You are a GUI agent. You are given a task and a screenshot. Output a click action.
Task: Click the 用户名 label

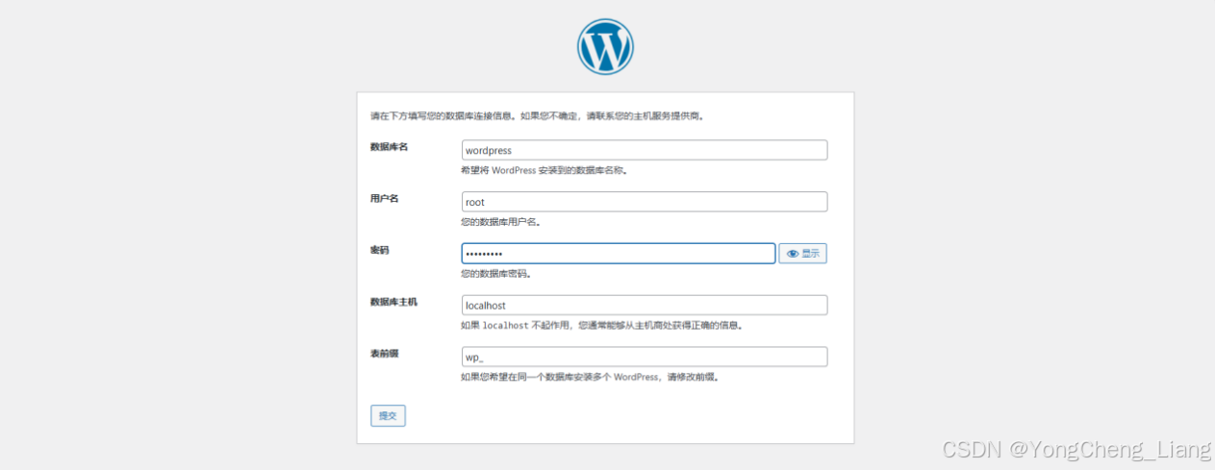385,198
